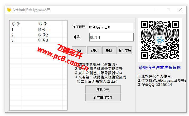Click the row number 3 cell
Viewport: 189px width, 116px height.
tap(12, 40)
